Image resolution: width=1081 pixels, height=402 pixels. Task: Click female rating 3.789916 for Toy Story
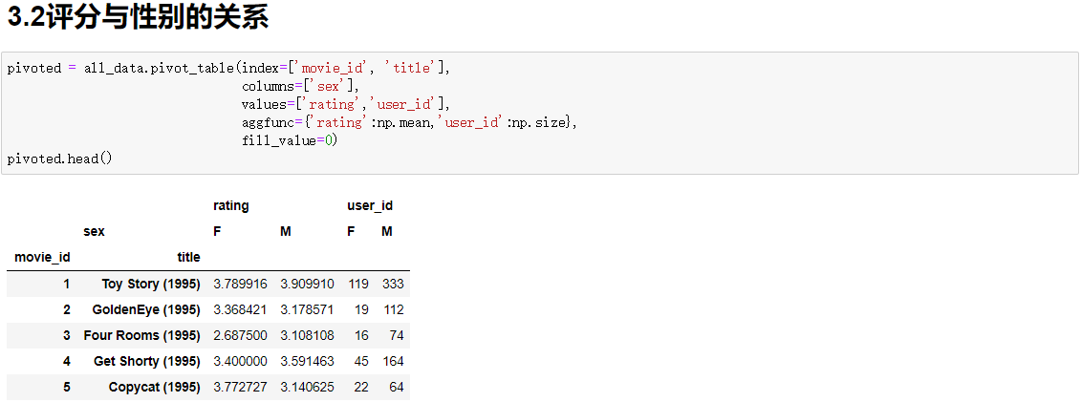pyautogui.click(x=240, y=284)
